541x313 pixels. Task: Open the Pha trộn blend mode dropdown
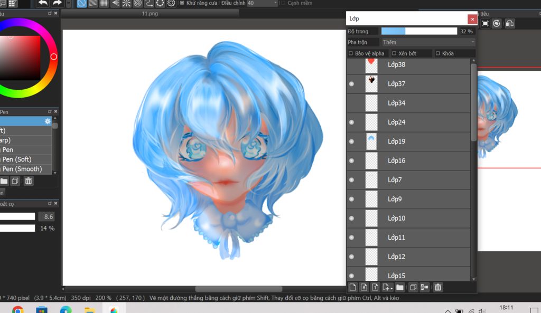pos(428,42)
